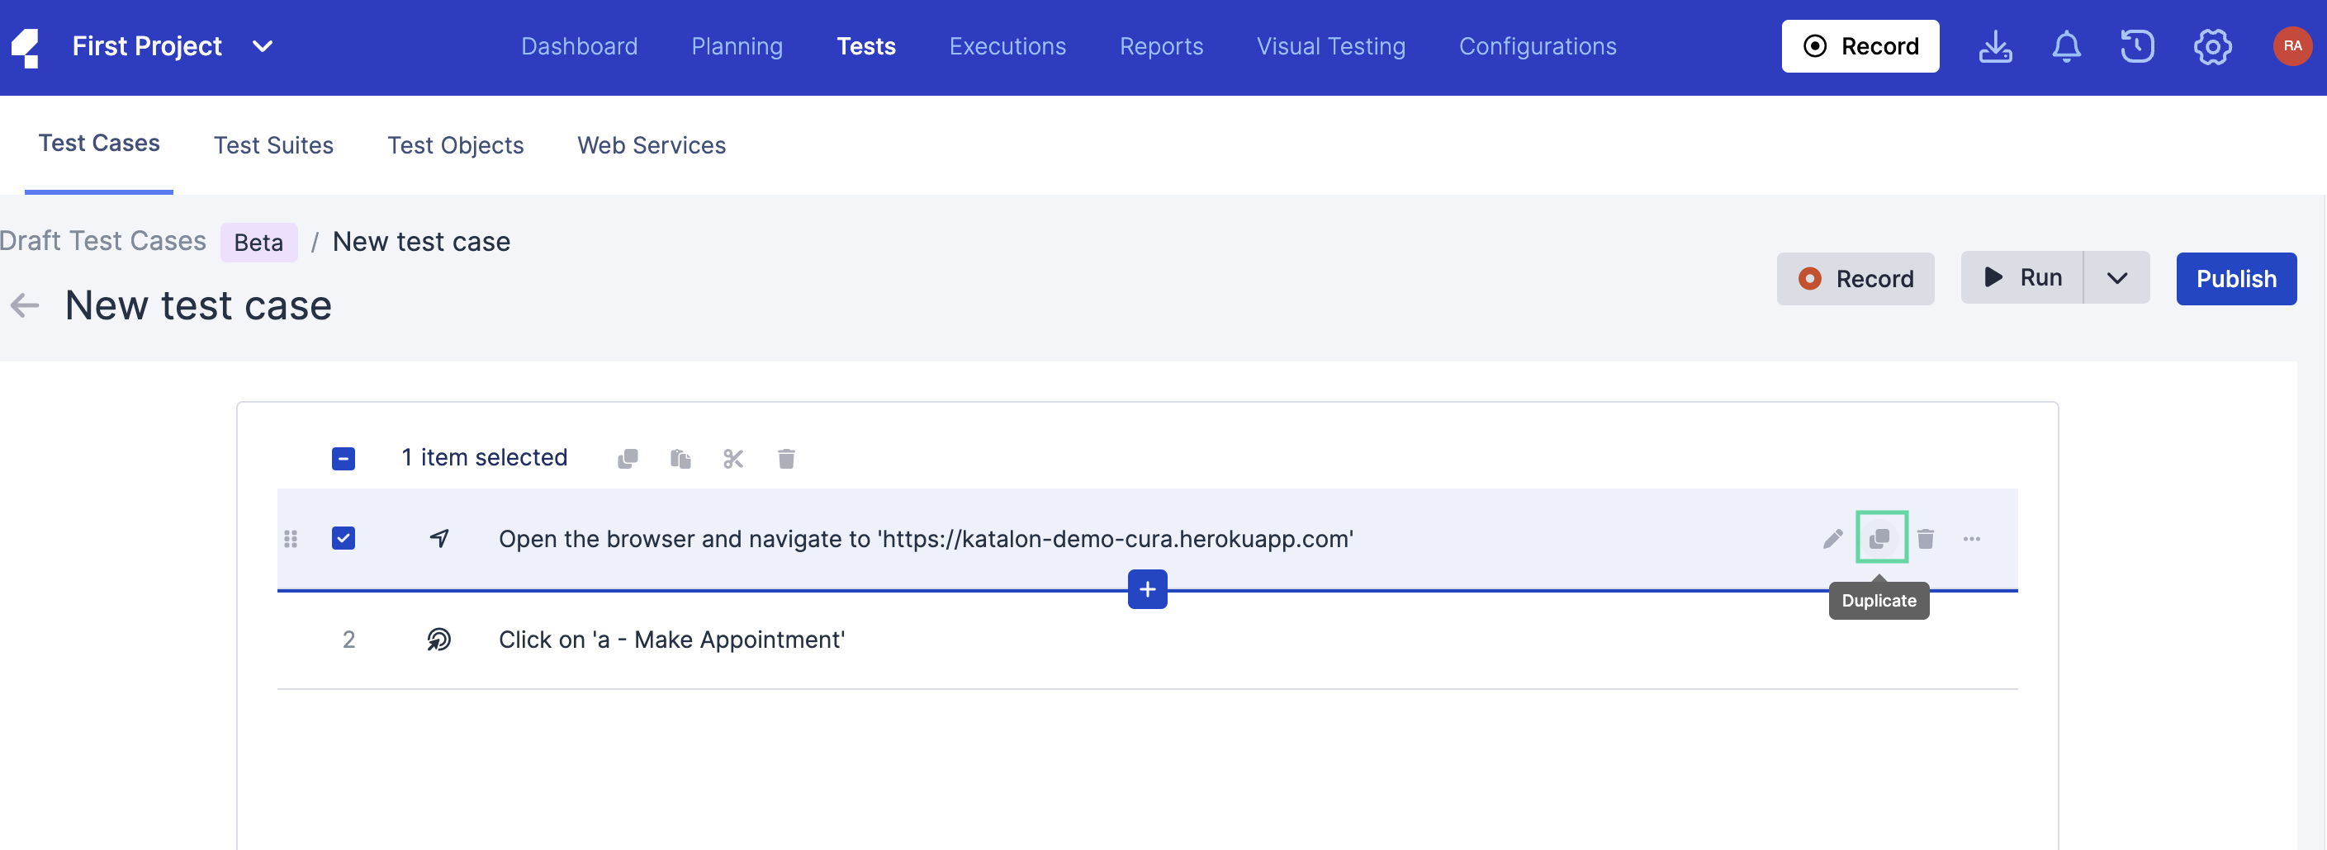The width and height of the screenshot is (2327, 850).
Task: Click the navigate-to-URL step description
Action: pyautogui.click(x=926, y=539)
